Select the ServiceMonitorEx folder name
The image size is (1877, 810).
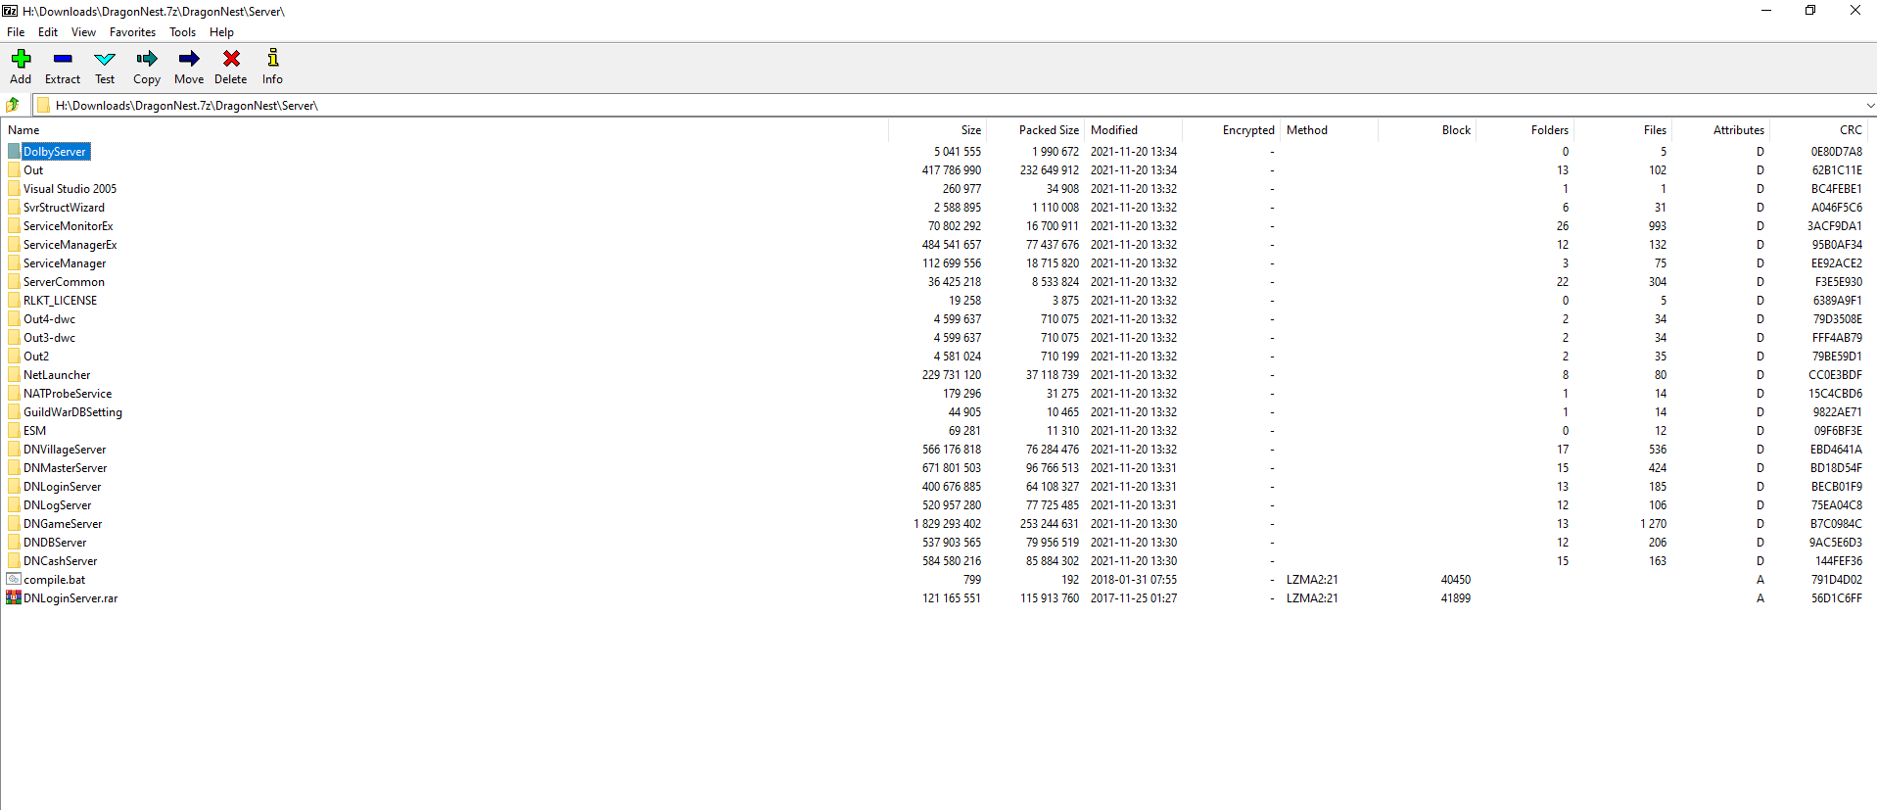pyautogui.click(x=68, y=225)
